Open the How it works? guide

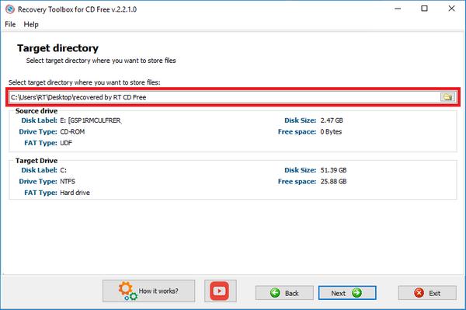149,291
